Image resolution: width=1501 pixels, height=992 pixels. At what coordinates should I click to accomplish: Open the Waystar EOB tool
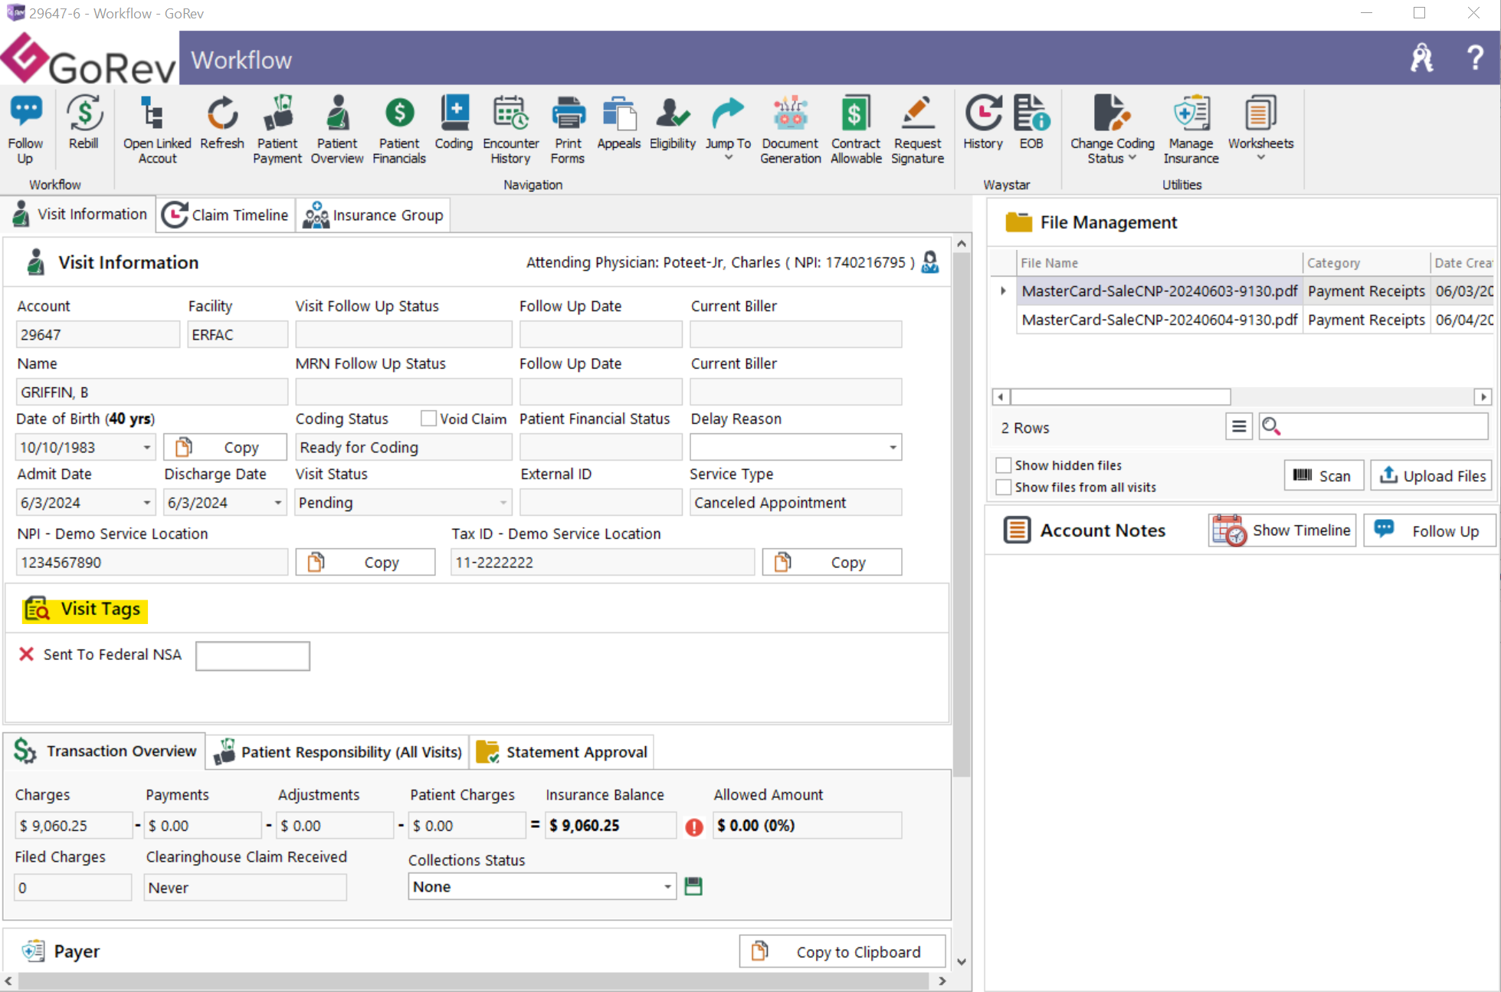click(1031, 123)
